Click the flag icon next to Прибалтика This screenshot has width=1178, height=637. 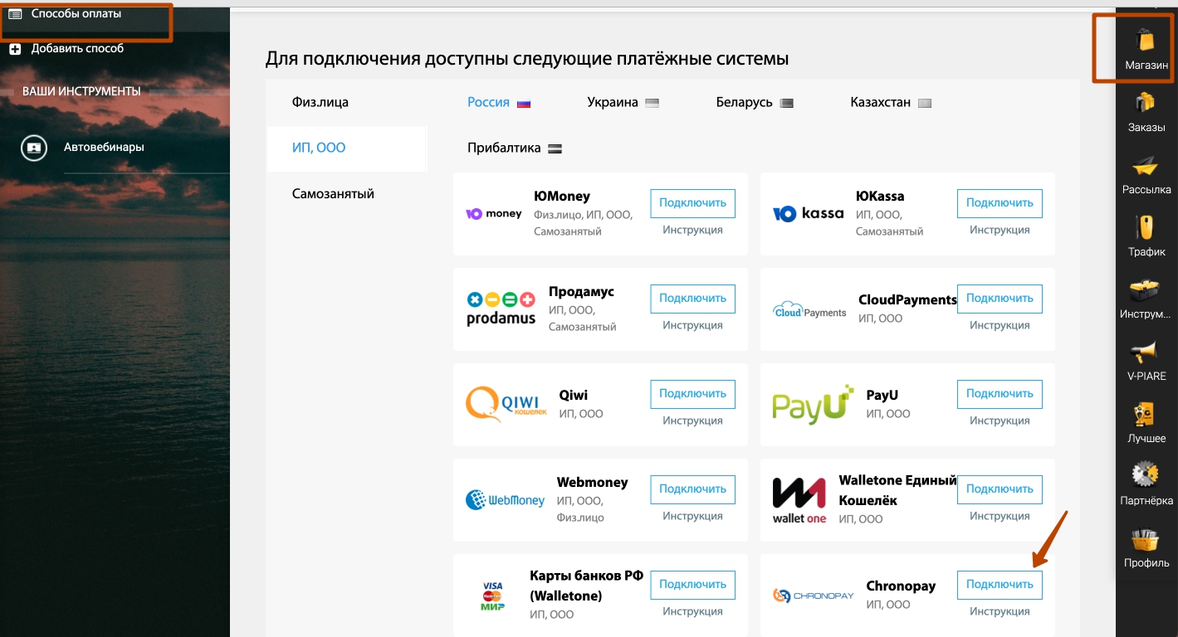[555, 149]
